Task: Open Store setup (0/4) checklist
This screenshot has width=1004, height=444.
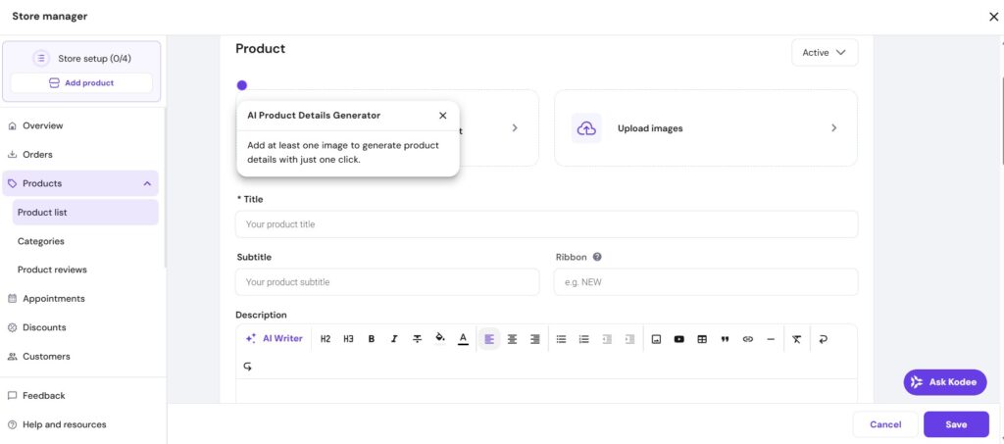Action: tap(81, 58)
